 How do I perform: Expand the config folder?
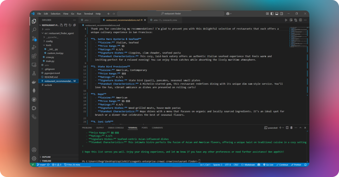[x=58, y=41]
